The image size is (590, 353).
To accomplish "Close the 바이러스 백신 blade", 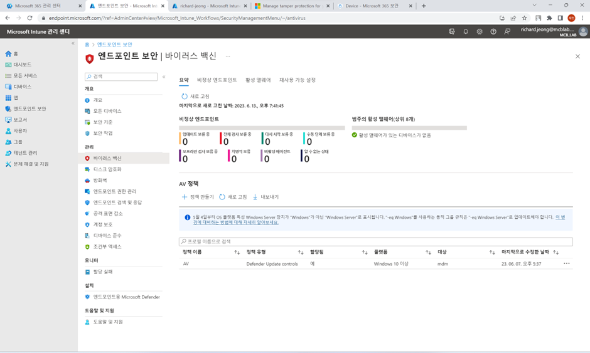I will pyautogui.click(x=577, y=56).
